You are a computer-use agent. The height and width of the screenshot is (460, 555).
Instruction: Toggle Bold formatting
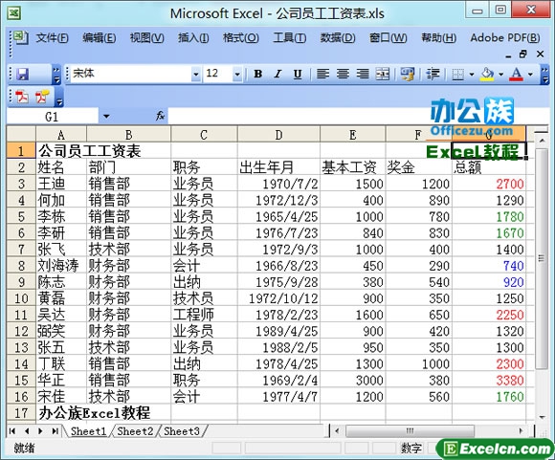coord(258,74)
